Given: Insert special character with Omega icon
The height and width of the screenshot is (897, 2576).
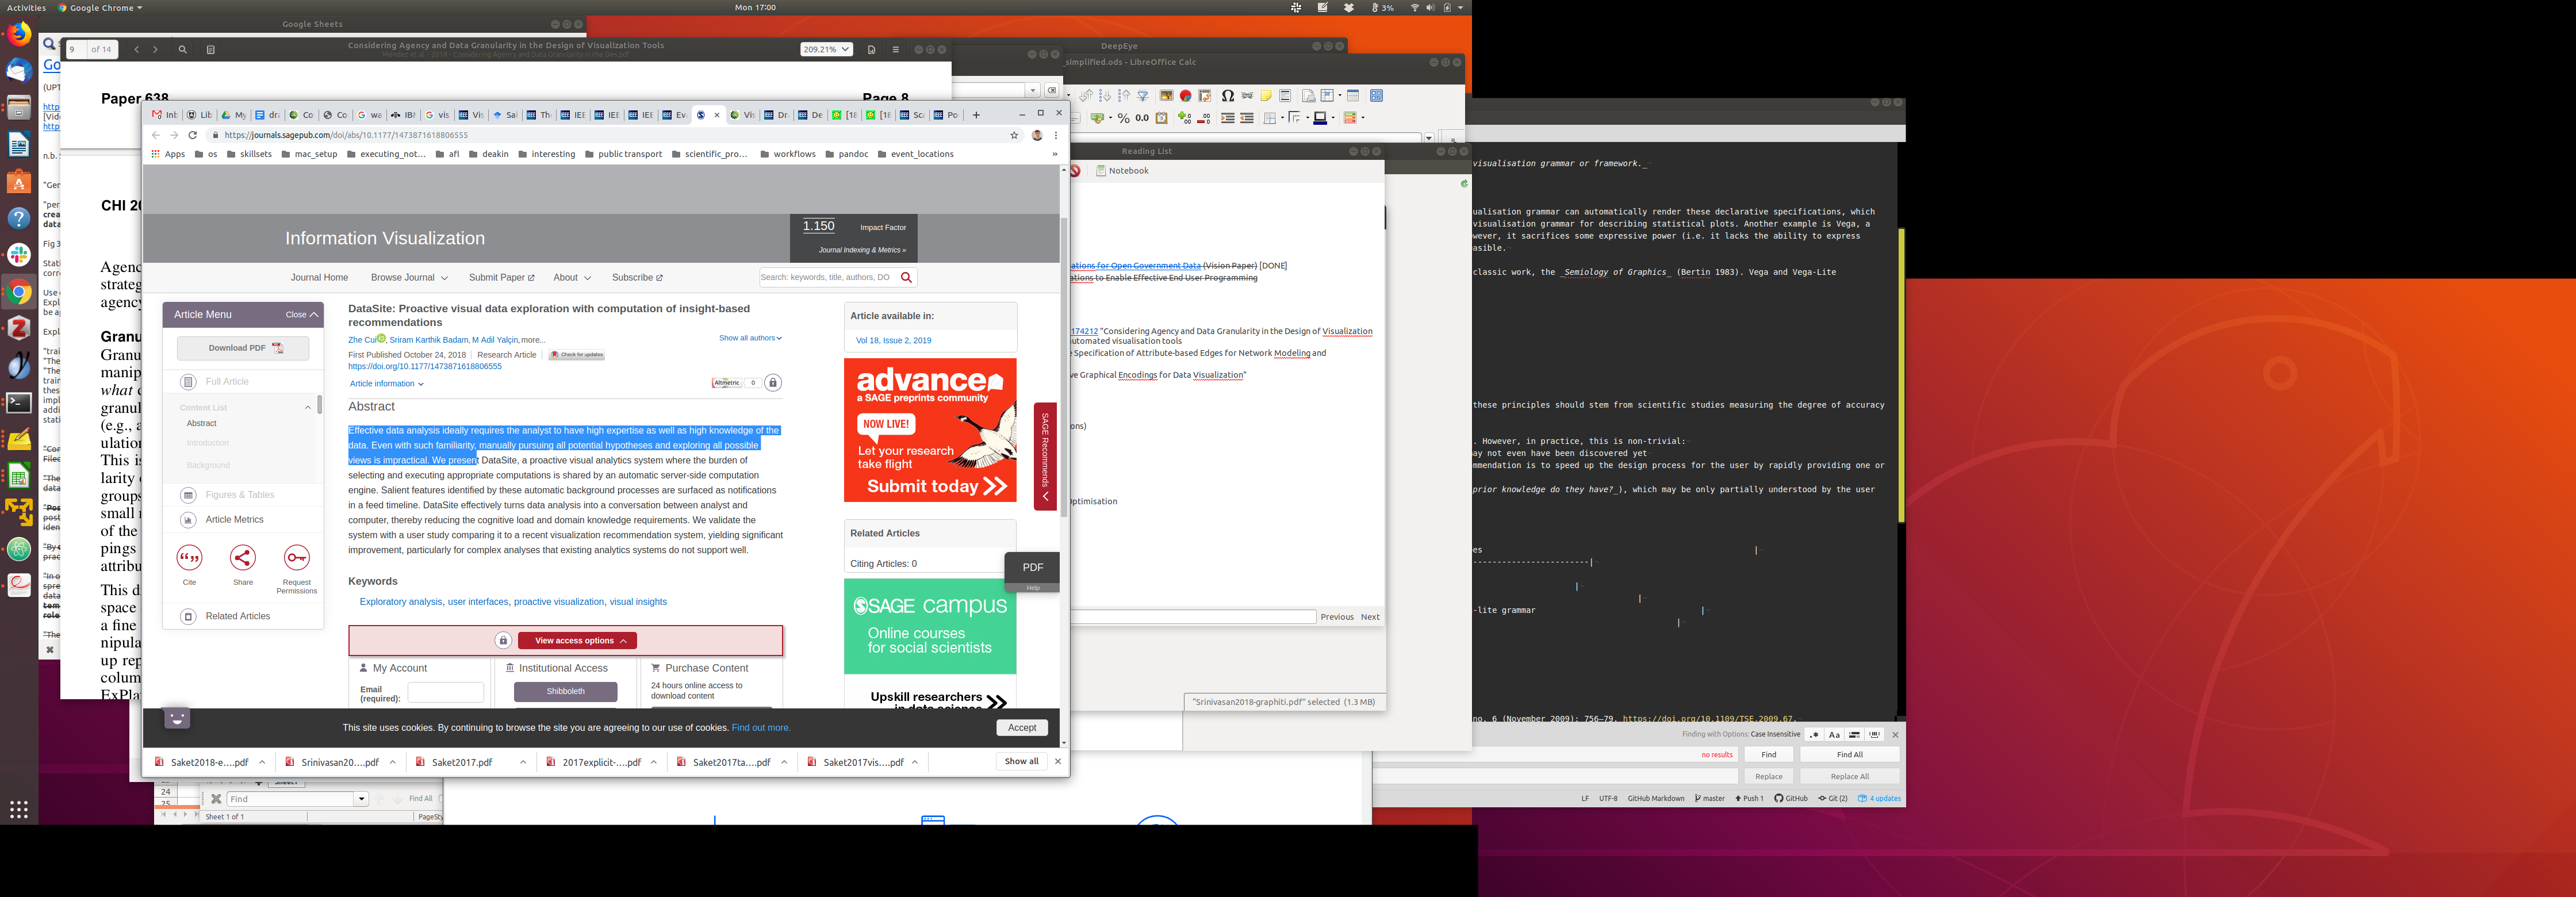Looking at the screenshot, I should point(1227,96).
